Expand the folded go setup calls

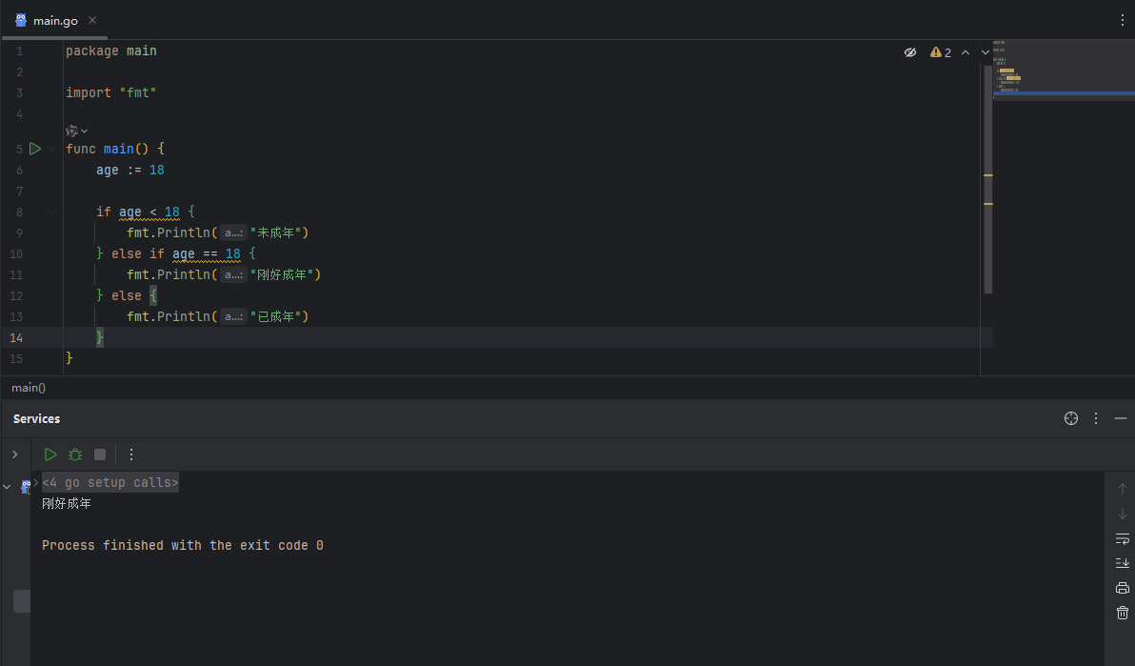tap(35, 482)
